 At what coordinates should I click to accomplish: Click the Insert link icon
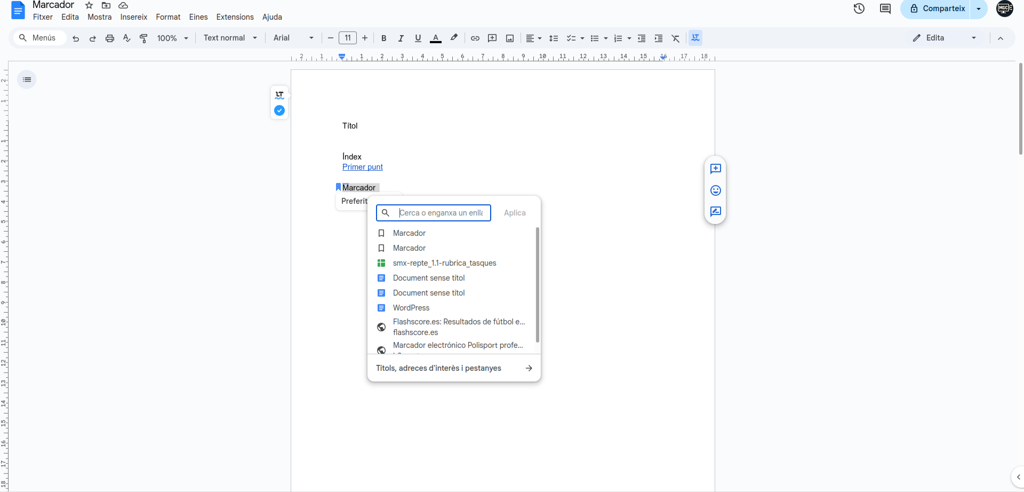475,38
